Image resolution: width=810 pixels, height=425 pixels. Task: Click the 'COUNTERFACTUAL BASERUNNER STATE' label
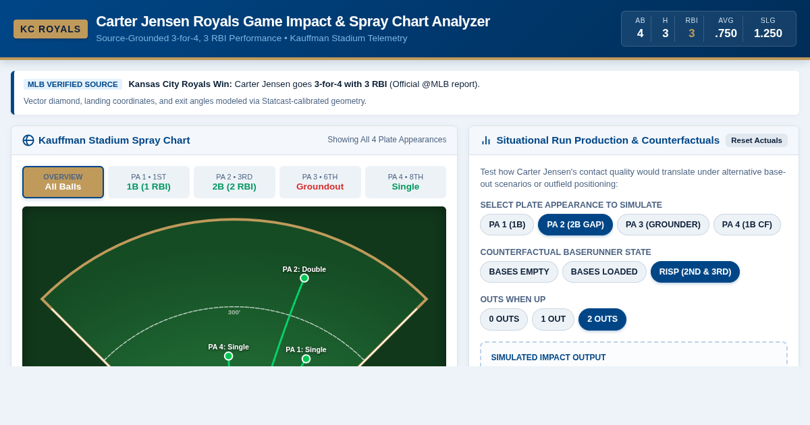click(x=566, y=252)
